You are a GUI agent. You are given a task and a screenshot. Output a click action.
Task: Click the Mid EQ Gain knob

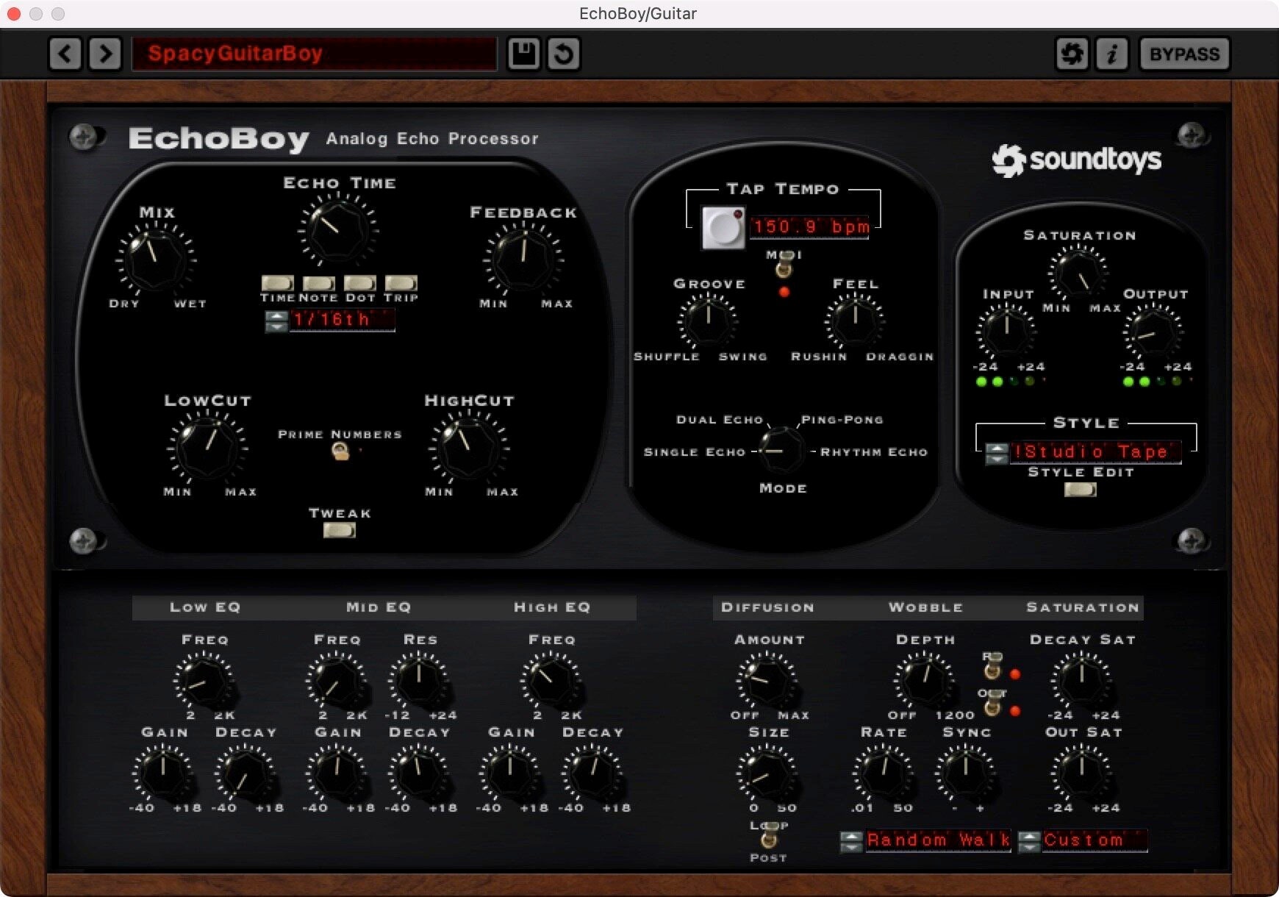[x=336, y=773]
